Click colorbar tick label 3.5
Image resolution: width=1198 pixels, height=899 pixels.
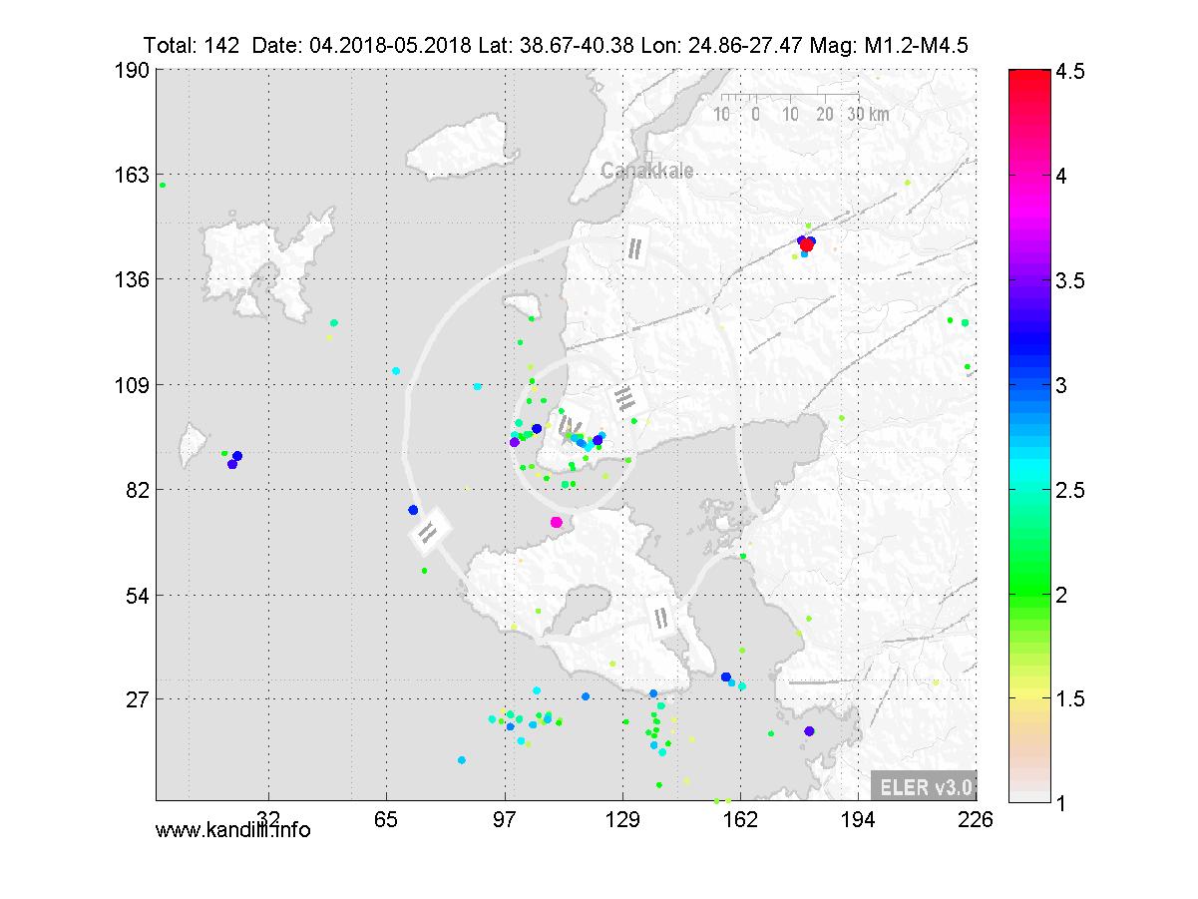pos(1072,280)
